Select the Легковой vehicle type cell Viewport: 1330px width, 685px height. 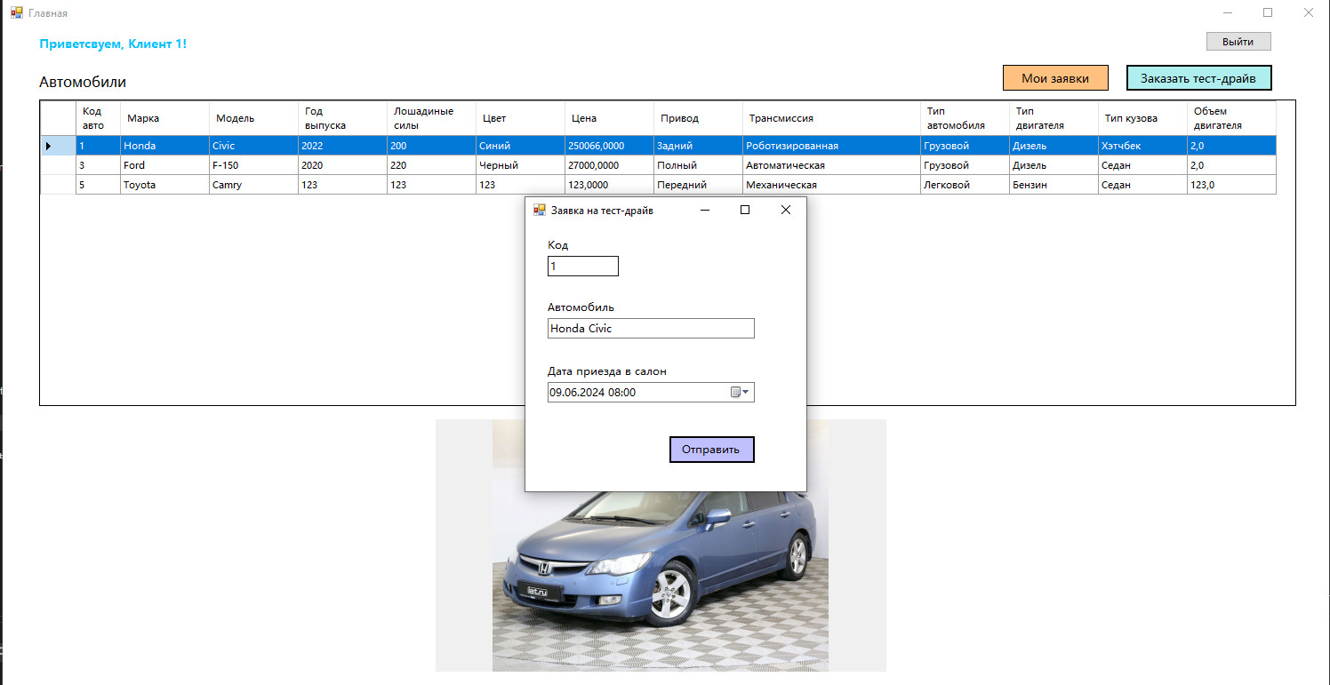pyautogui.click(x=965, y=185)
